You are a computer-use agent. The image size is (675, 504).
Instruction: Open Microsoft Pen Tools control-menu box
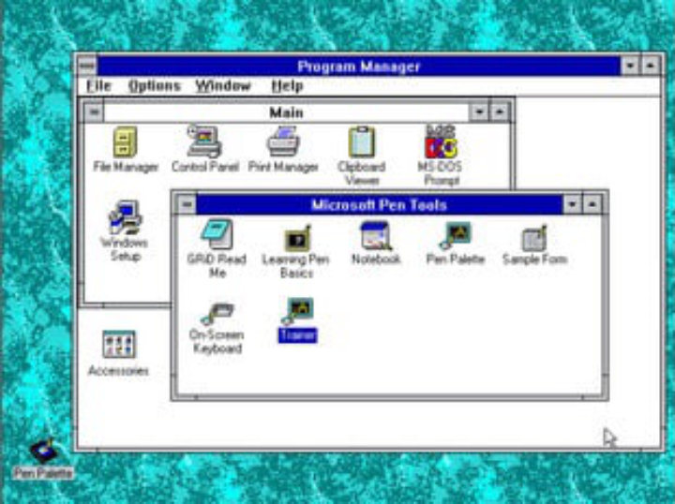click(186, 204)
